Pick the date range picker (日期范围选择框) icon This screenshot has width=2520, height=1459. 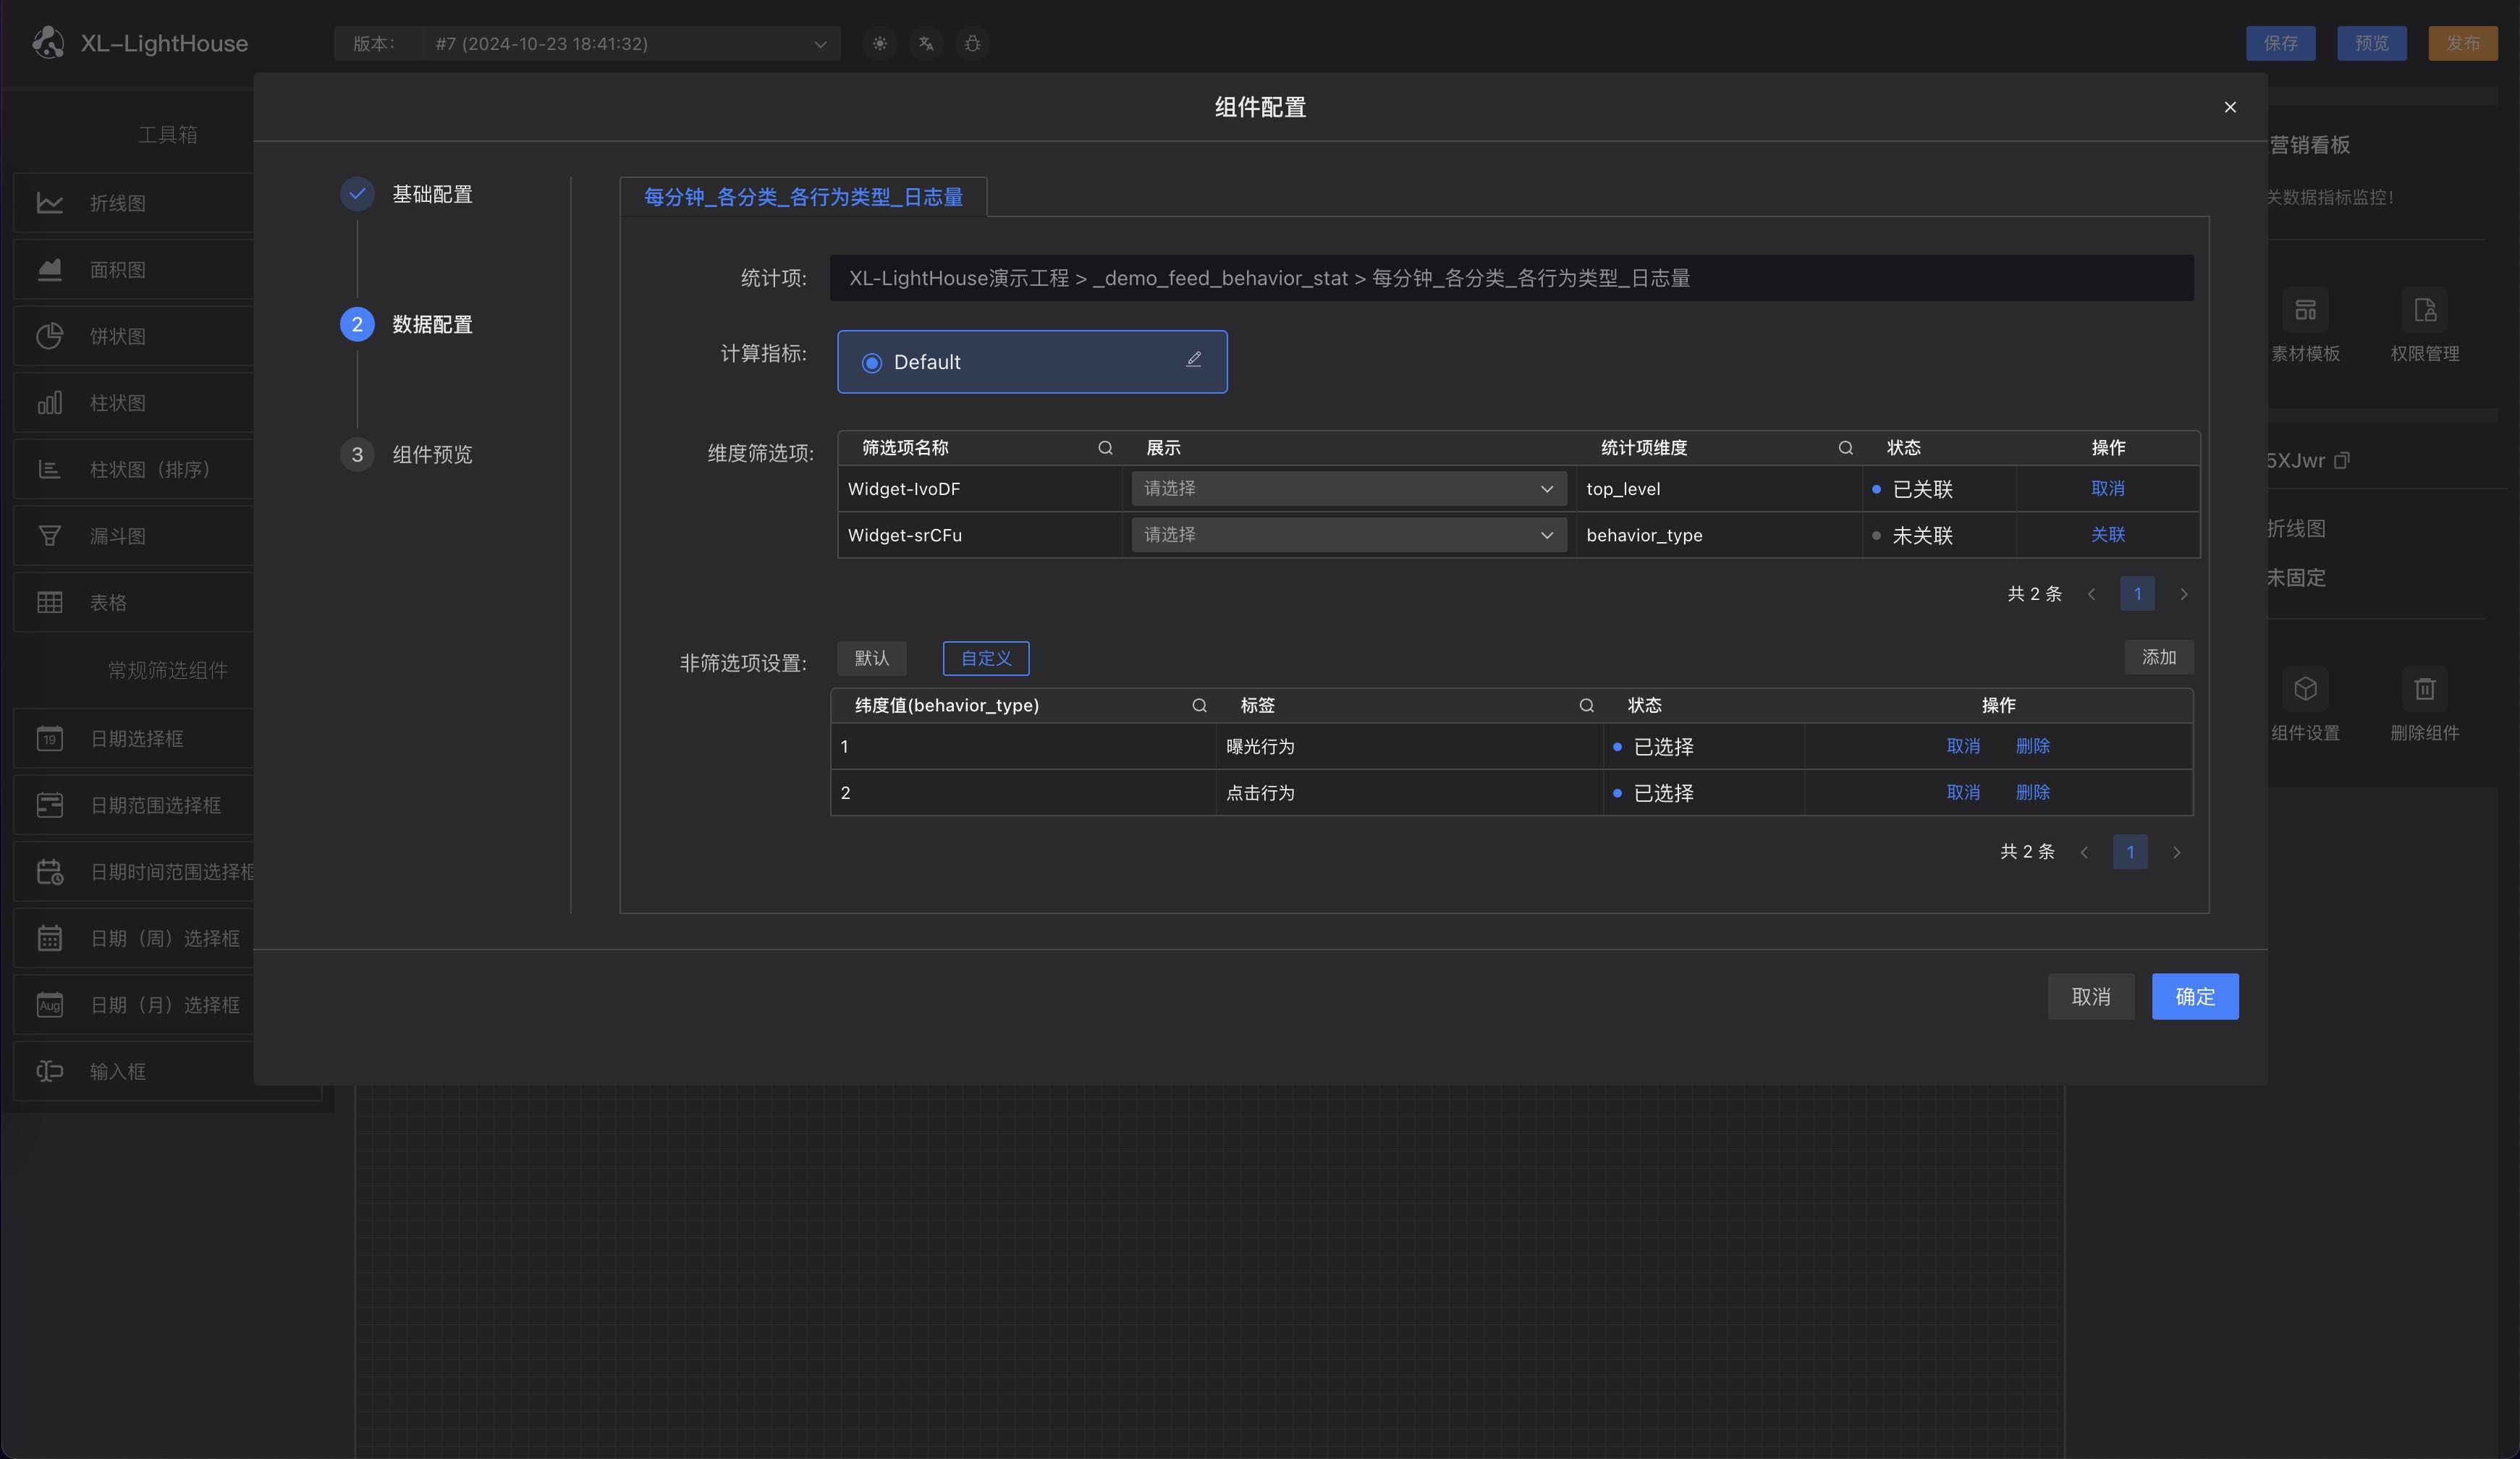pyautogui.click(x=50, y=805)
